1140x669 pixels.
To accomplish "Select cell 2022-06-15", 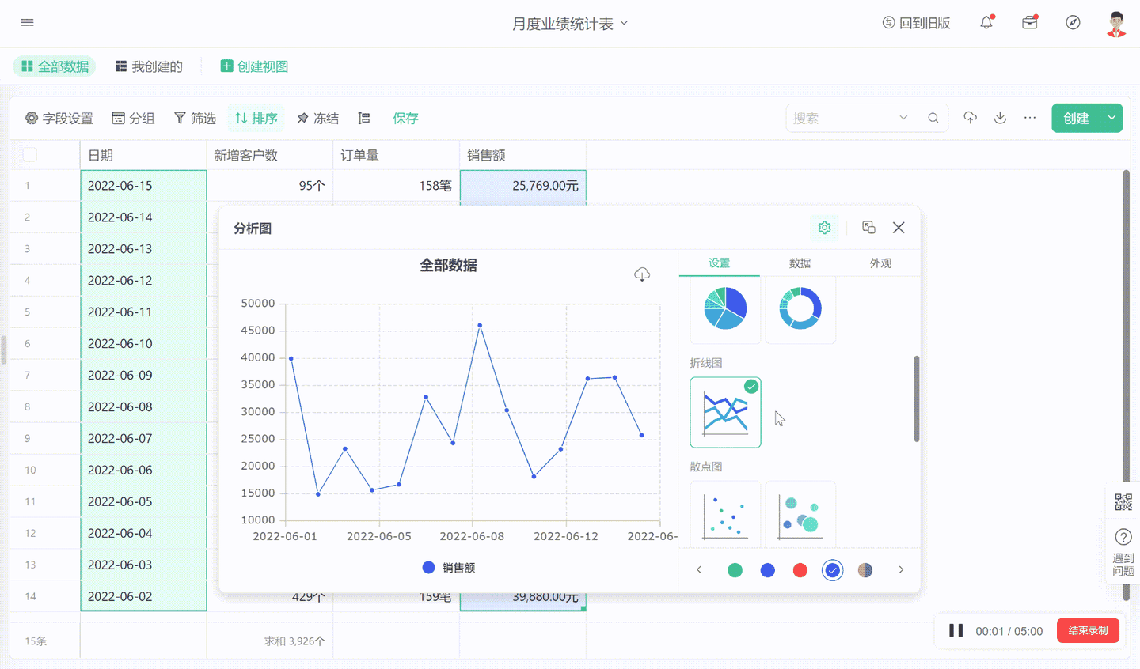I will coord(143,186).
